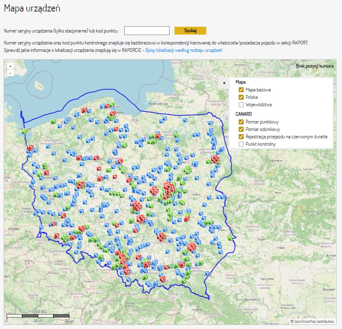
Task: Collapse the layers panel with the chevron
Action: [x=224, y=82]
